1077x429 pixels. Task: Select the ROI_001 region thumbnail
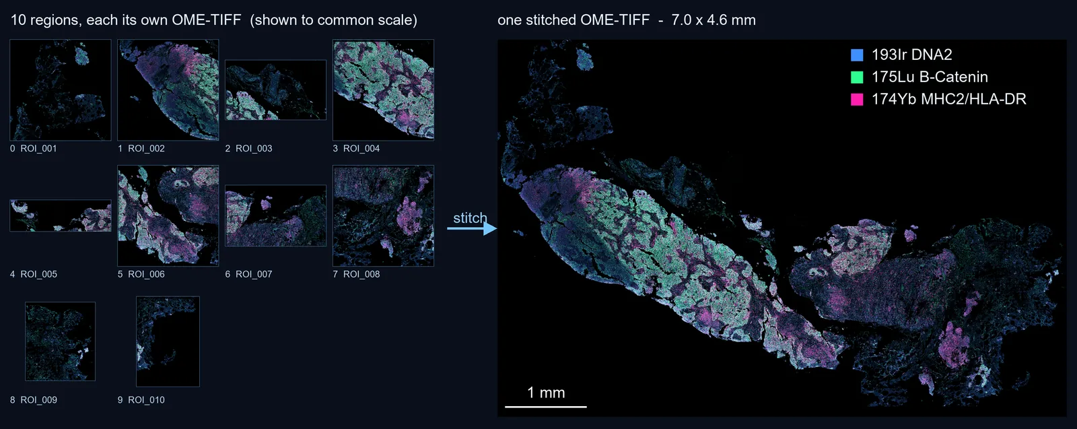pos(61,90)
